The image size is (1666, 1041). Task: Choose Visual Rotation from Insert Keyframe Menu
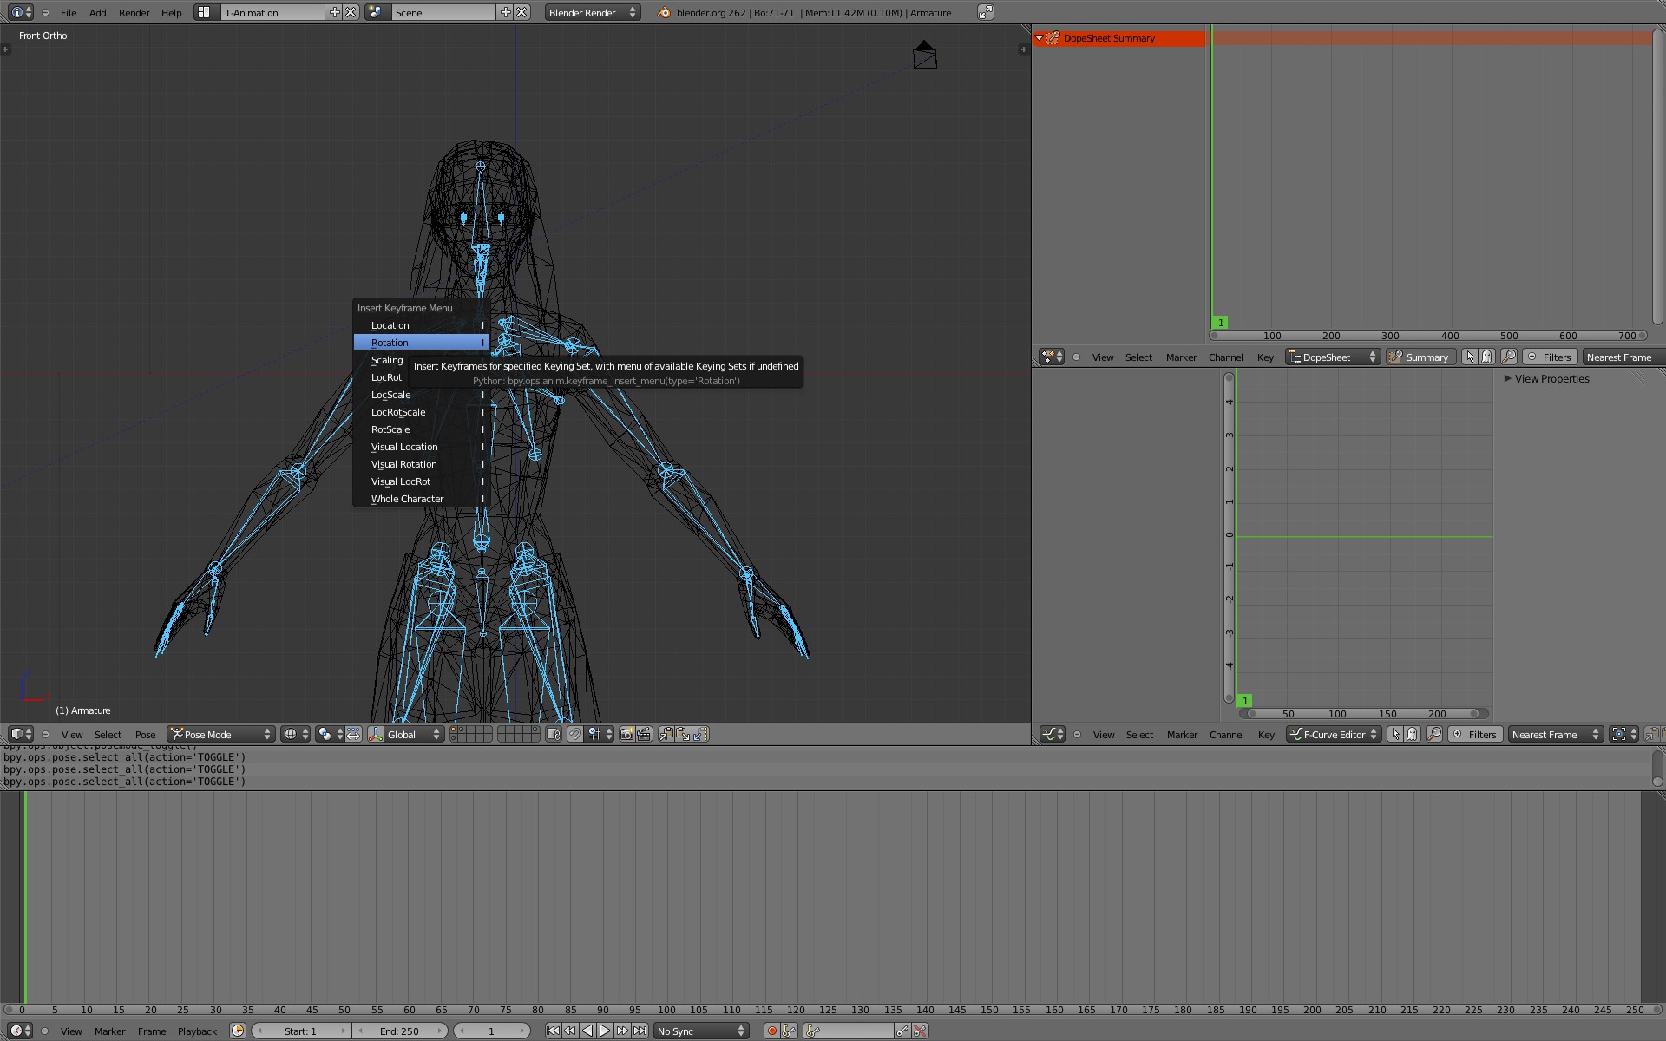tap(403, 464)
